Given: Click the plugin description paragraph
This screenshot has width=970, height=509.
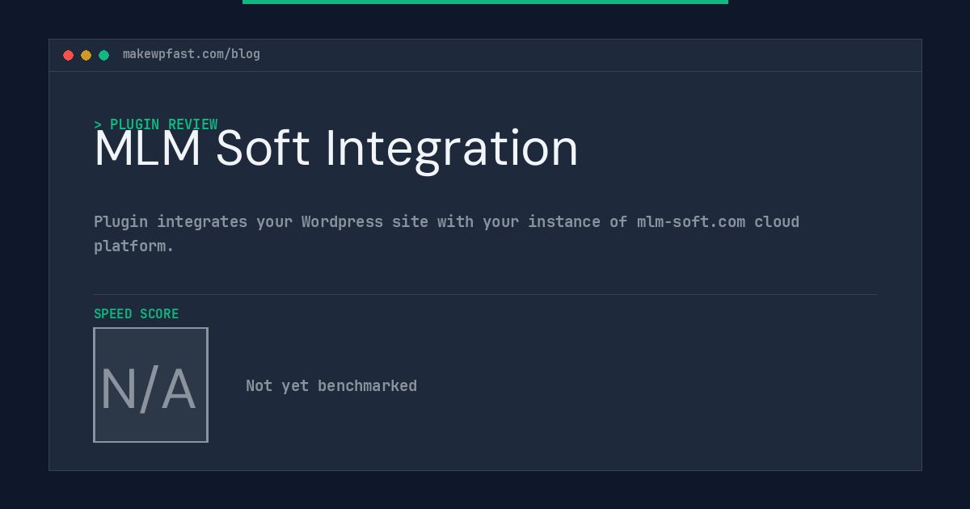Looking at the screenshot, I should pyautogui.click(x=446, y=233).
